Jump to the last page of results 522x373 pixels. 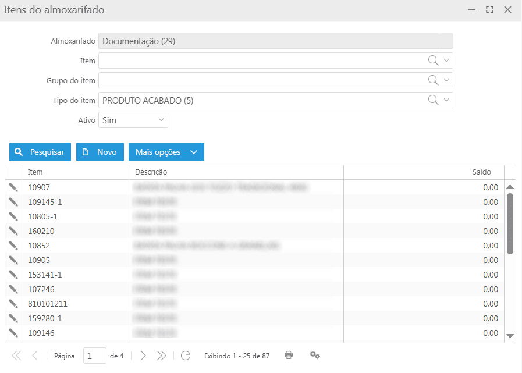[x=162, y=356]
